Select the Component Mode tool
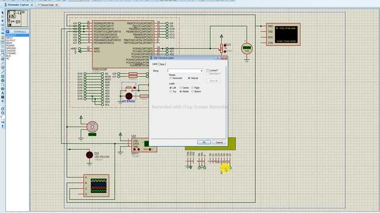 pyautogui.click(x=2, y=17)
